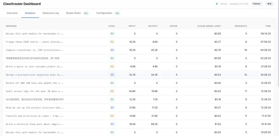
Task: Click S1 badge on the project structure row
Action: coord(112,107)
